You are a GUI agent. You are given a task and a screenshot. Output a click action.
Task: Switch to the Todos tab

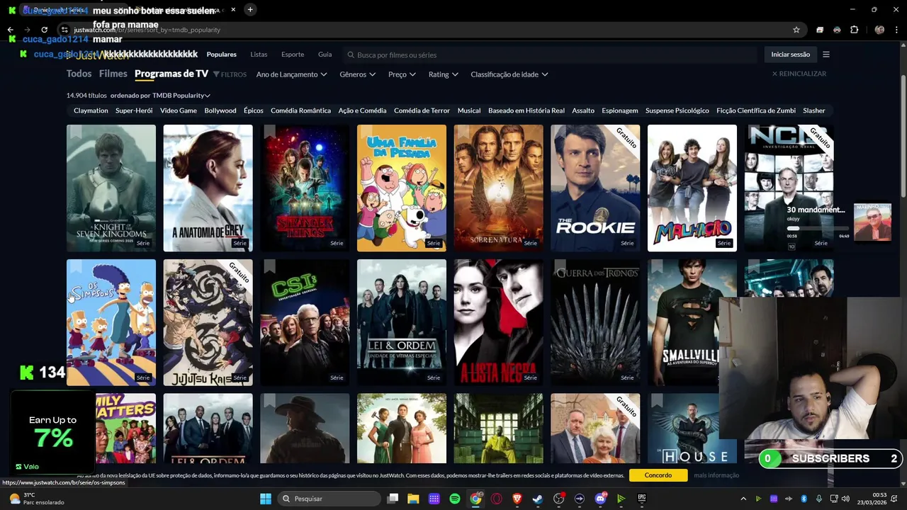[79, 74]
